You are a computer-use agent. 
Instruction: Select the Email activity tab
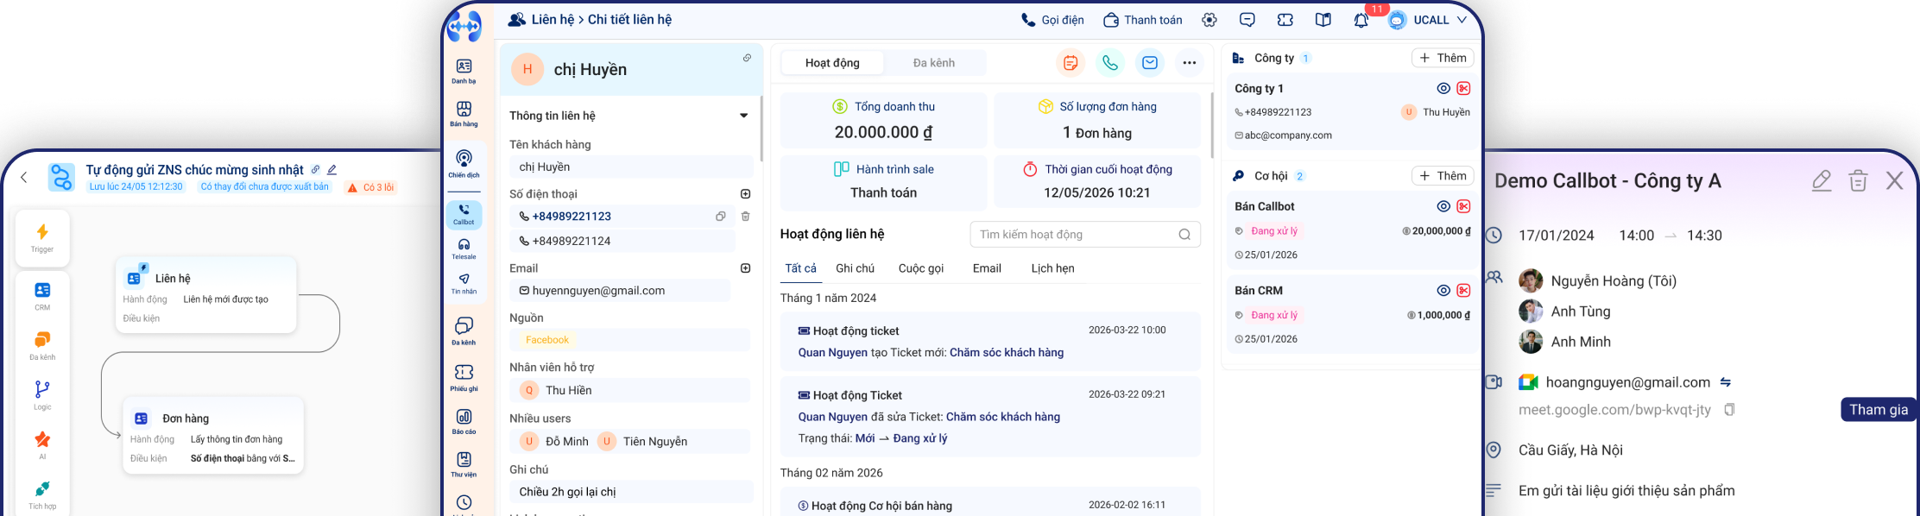tap(987, 268)
